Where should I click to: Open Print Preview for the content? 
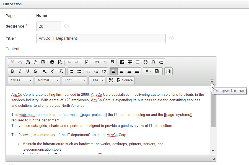tap(60, 62)
